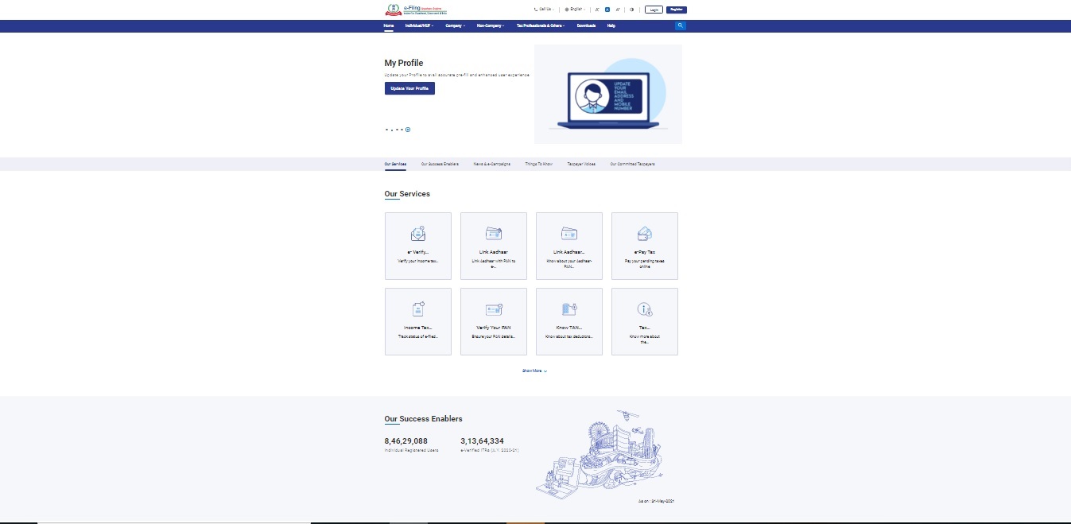Click the laptop profile banner image
Viewport: 1071px width, 524px height.
(x=607, y=94)
